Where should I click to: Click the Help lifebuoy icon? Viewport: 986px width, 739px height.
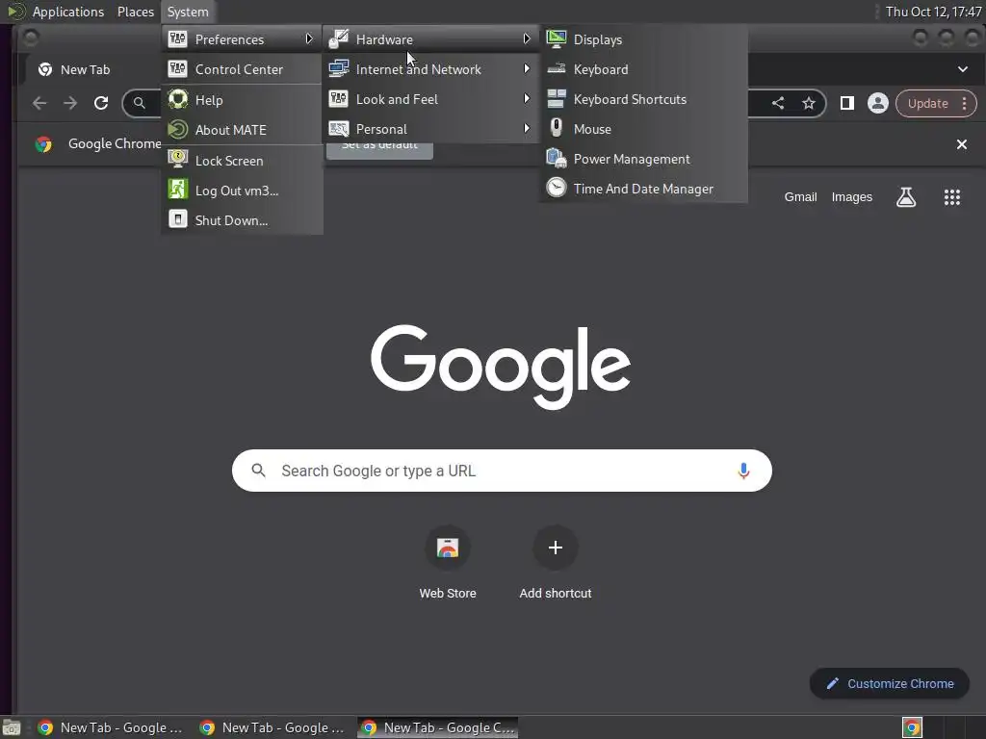coord(178,99)
